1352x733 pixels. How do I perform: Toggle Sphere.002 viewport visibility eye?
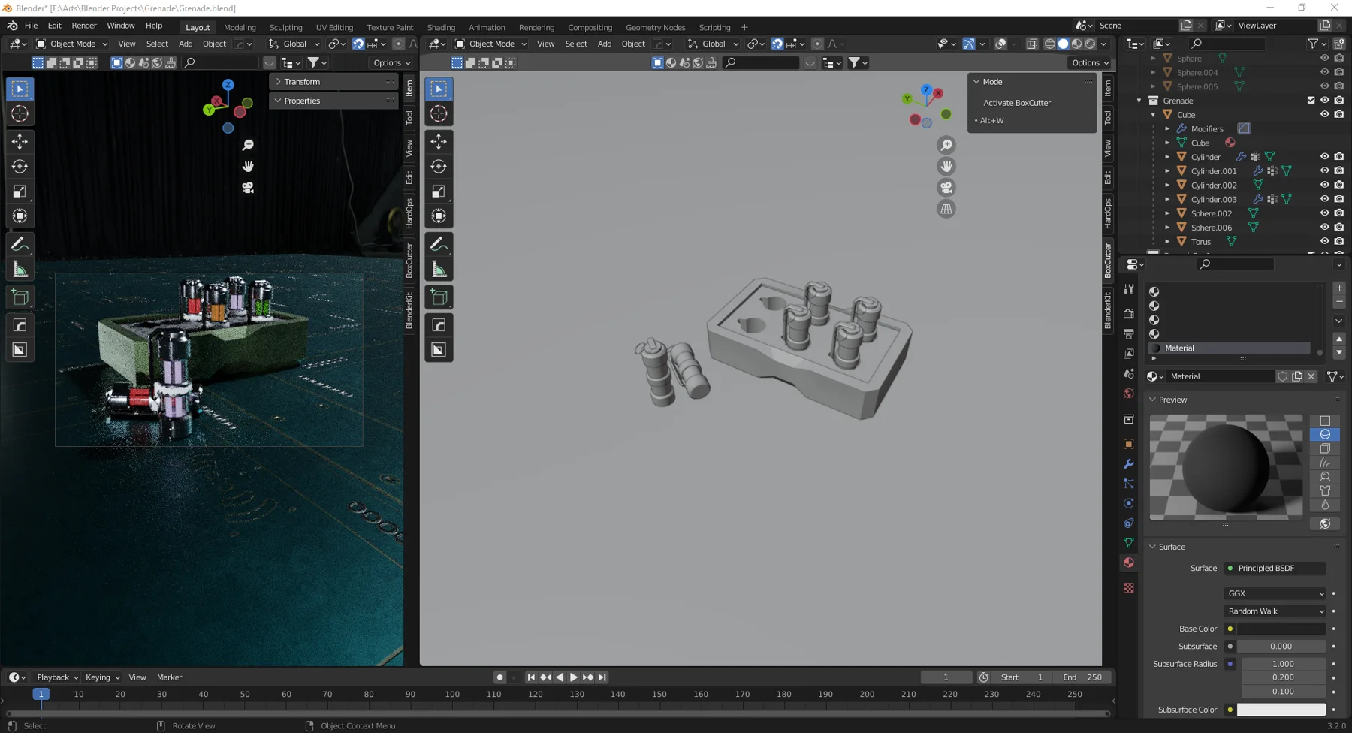1325,213
